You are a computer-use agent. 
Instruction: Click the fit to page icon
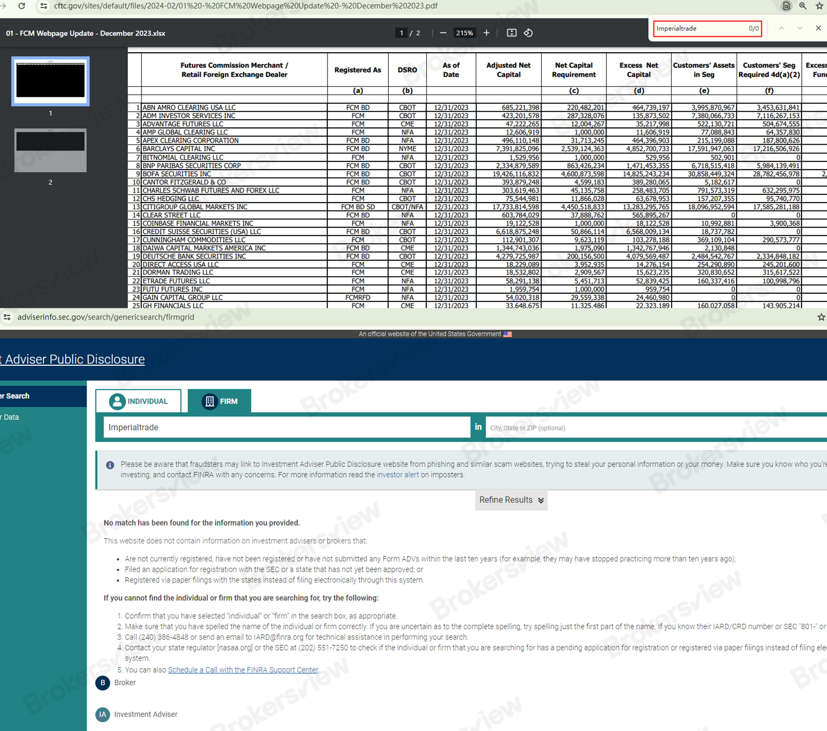click(x=511, y=33)
